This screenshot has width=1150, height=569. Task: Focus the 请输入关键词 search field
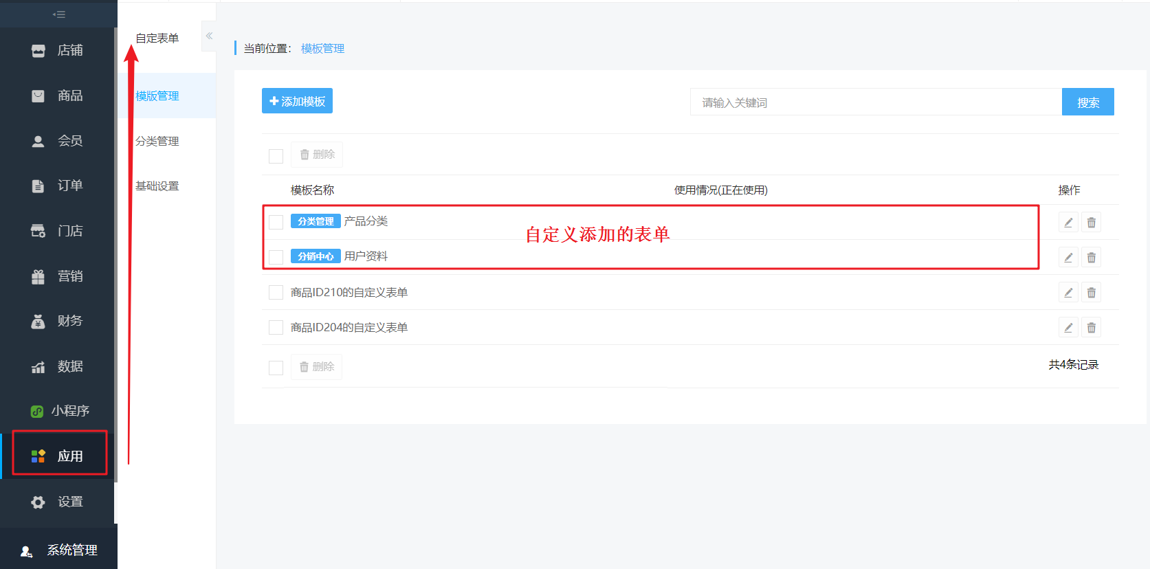pos(875,102)
